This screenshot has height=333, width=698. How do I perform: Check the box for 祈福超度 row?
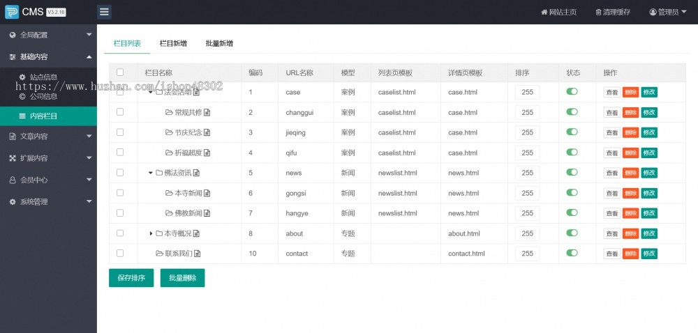coord(120,152)
